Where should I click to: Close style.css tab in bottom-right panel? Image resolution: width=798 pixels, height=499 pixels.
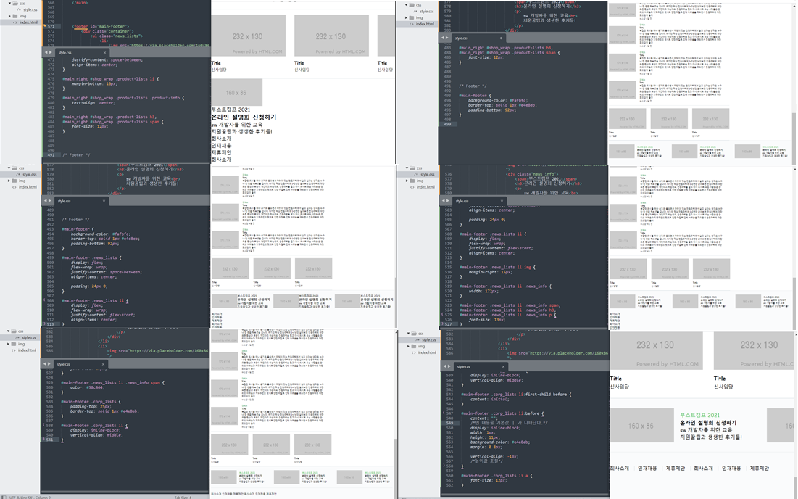pos(503,366)
